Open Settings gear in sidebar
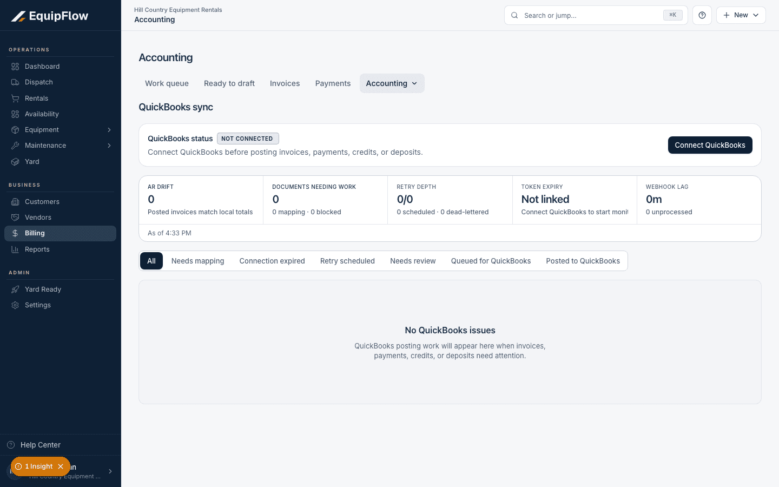 [x=15, y=305]
